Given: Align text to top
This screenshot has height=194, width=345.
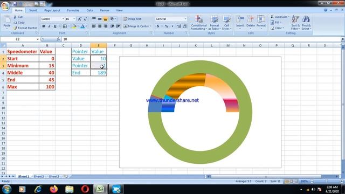Looking at the screenshot, I should [94, 19].
